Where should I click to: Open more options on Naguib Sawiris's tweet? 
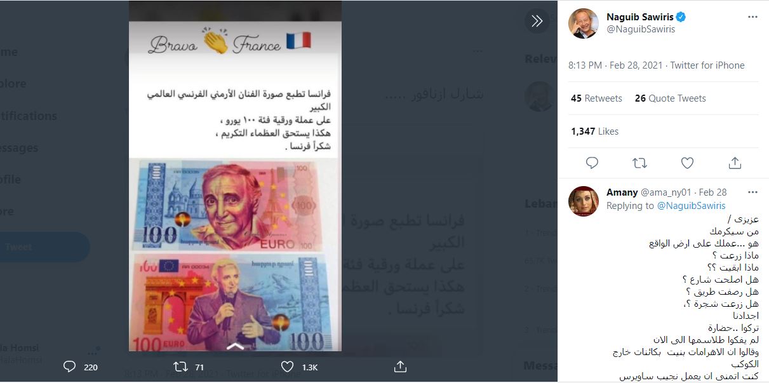tap(753, 17)
